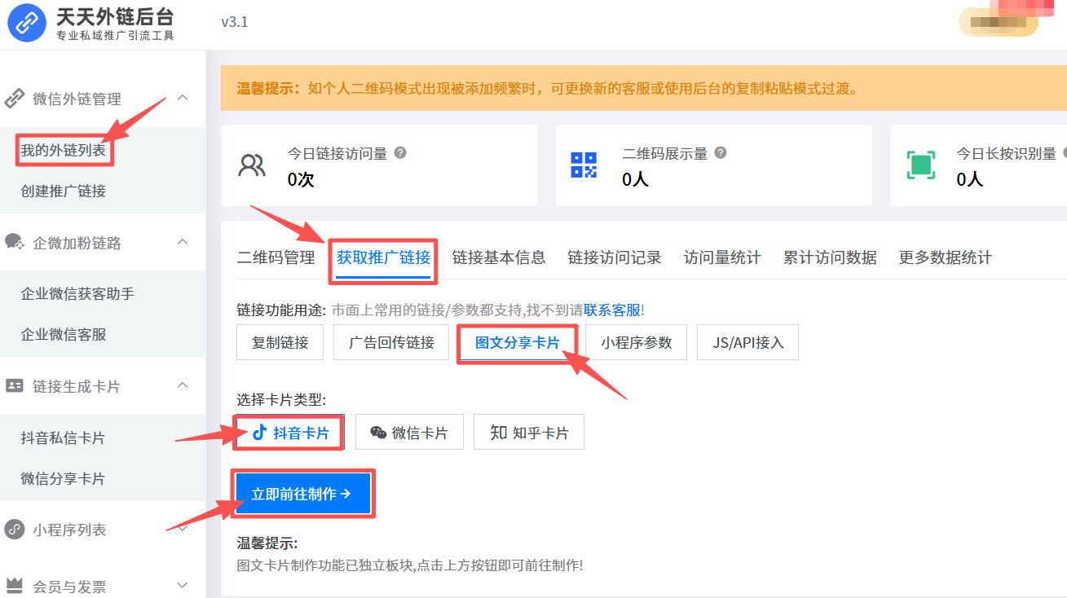
Task: Click the 立即前往制作 button
Action: pyautogui.click(x=302, y=494)
